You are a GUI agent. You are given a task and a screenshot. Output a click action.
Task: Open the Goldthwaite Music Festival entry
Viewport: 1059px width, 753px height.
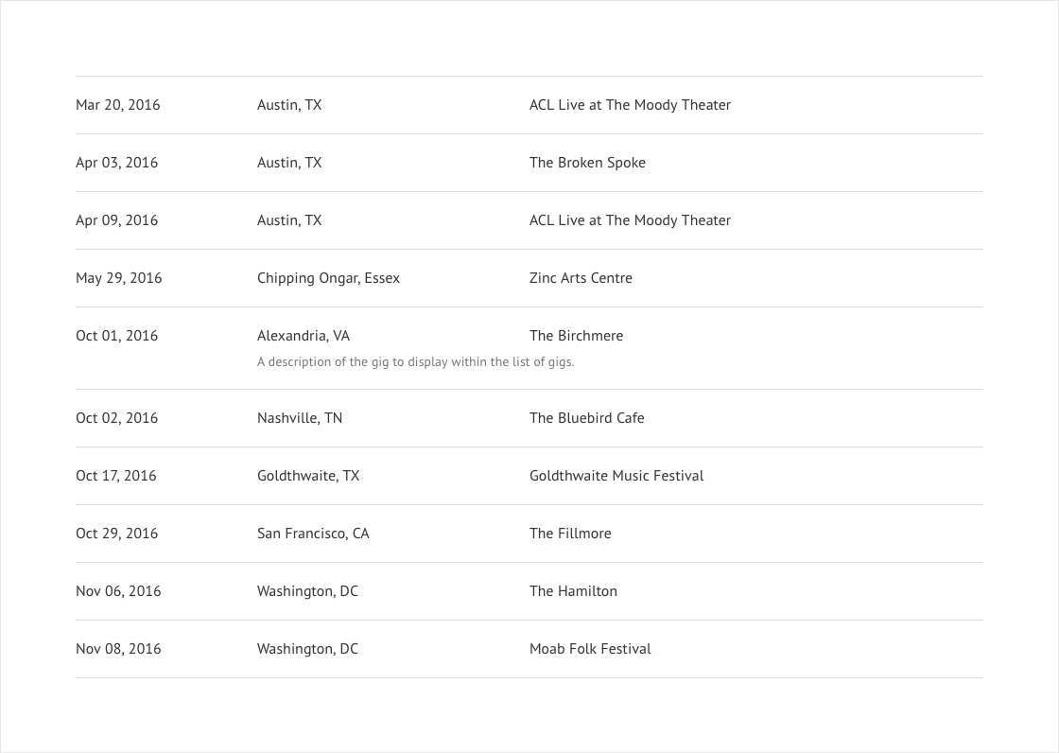pyautogui.click(x=616, y=475)
